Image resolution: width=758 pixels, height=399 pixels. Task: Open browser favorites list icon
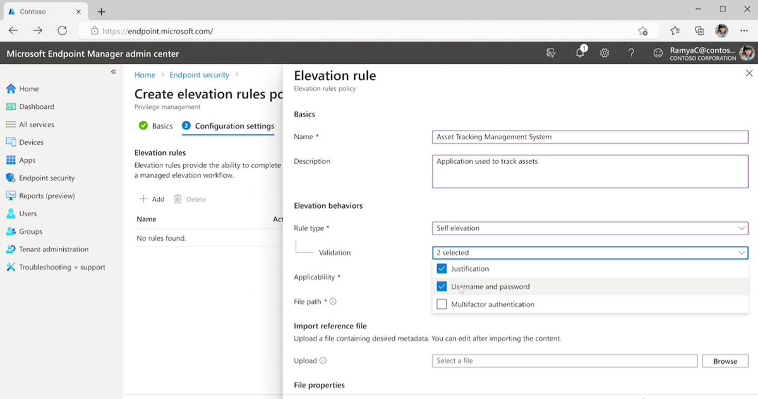click(675, 30)
